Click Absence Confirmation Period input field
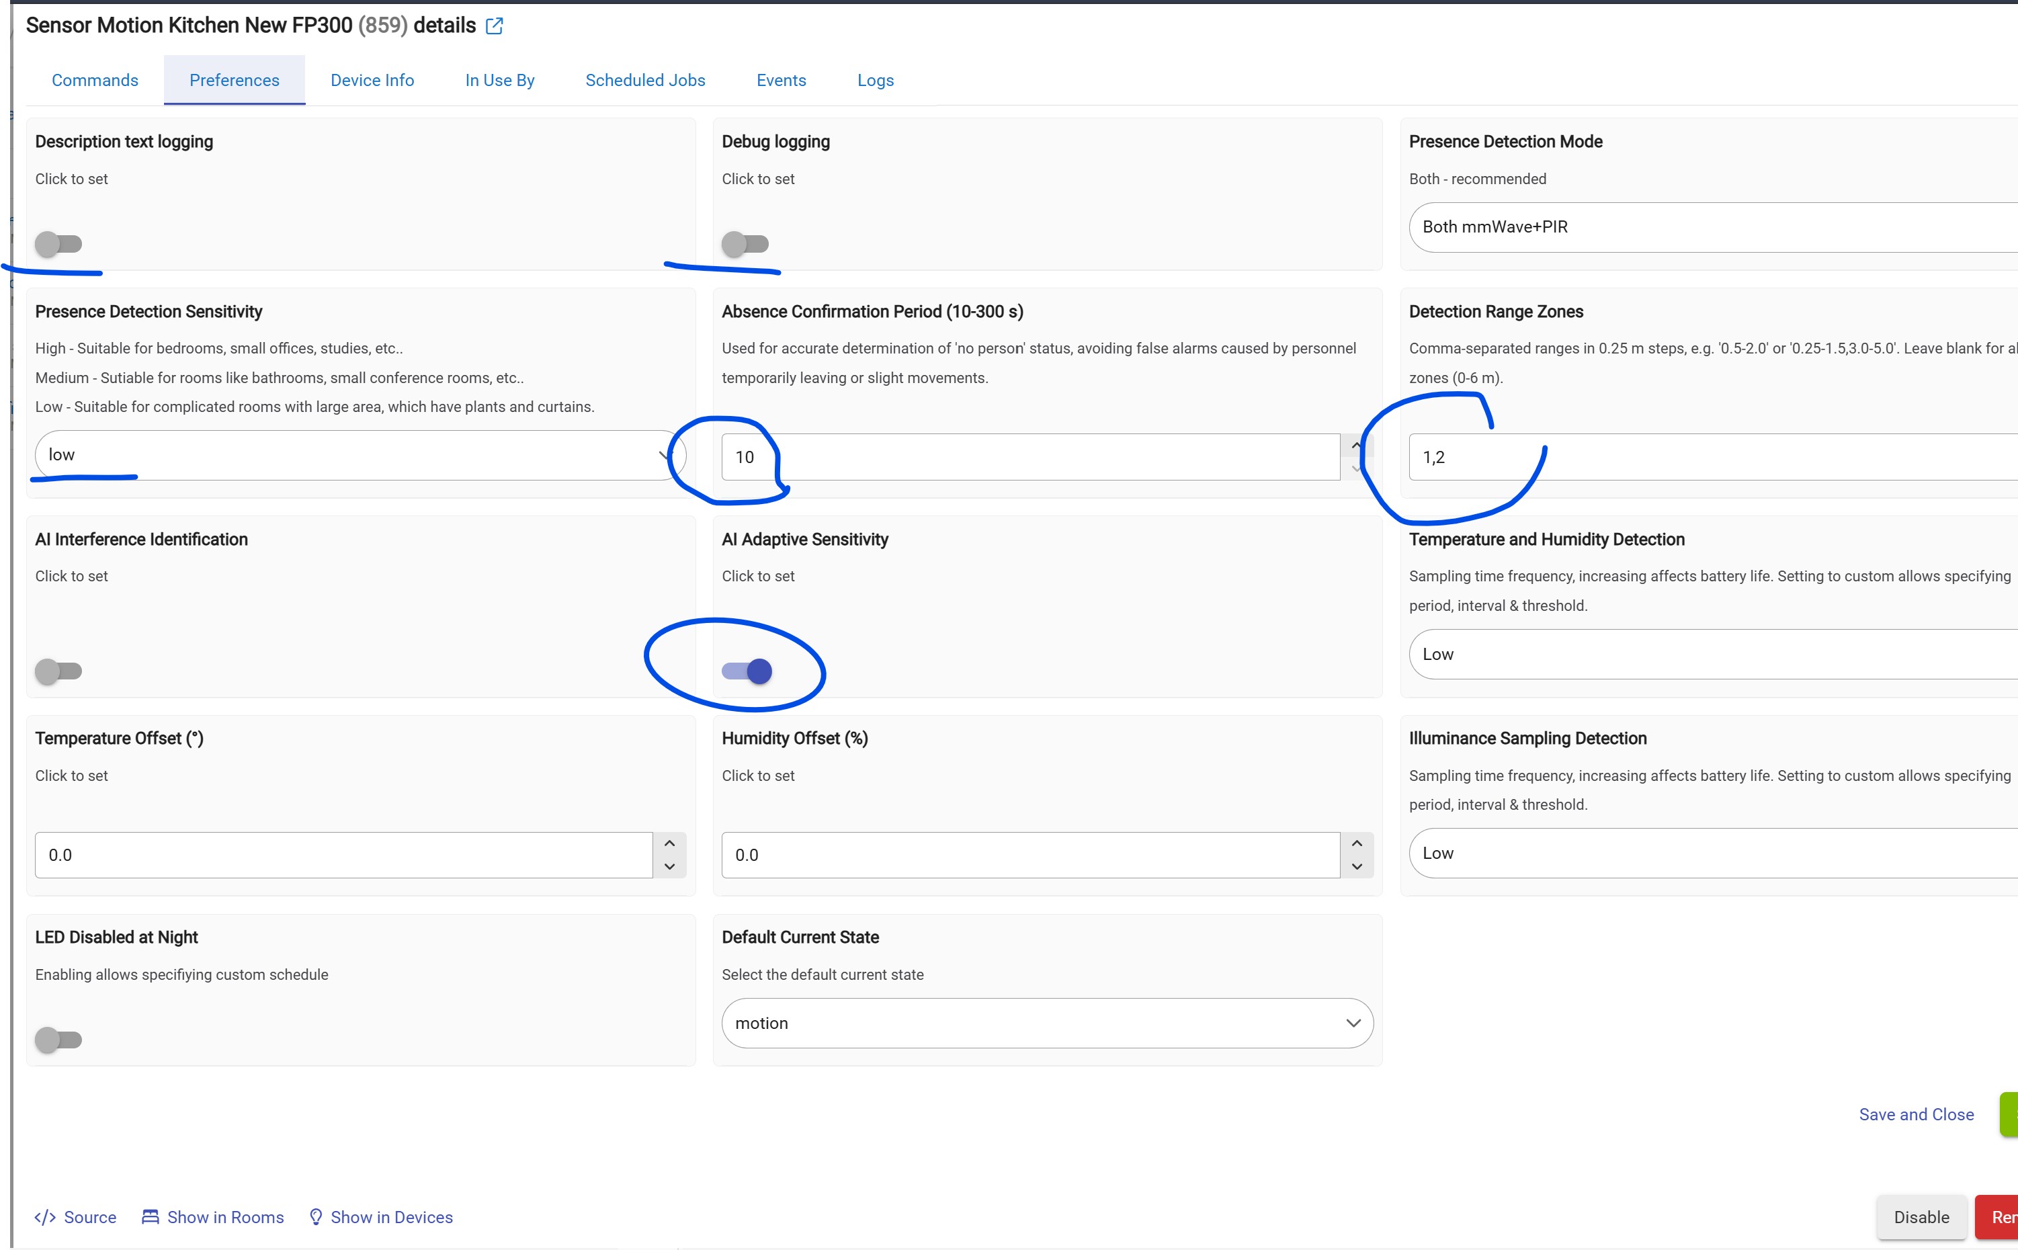2018x1250 pixels. [1030, 457]
